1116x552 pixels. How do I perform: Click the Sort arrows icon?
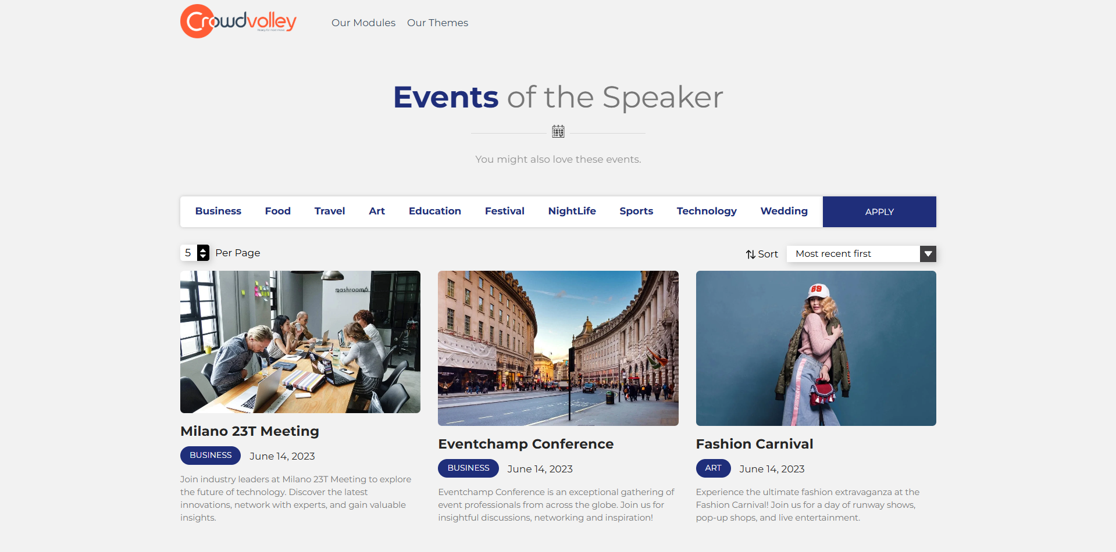pyautogui.click(x=751, y=255)
